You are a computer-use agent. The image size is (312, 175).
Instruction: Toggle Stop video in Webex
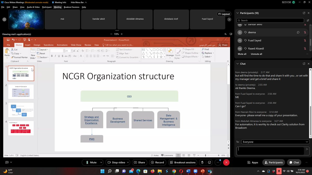[116, 162]
